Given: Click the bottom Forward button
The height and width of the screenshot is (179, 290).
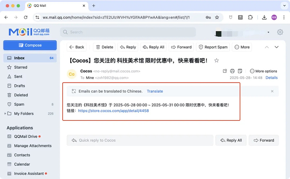Looking at the screenshot, I should click(264, 140).
